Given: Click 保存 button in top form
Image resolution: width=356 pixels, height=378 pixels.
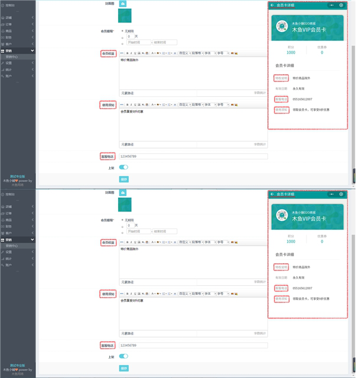Looking at the screenshot, I should pyautogui.click(x=124, y=179).
